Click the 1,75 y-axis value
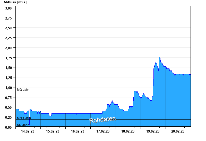This screenshot has height=141, width=206. pyautogui.click(x=8, y=58)
